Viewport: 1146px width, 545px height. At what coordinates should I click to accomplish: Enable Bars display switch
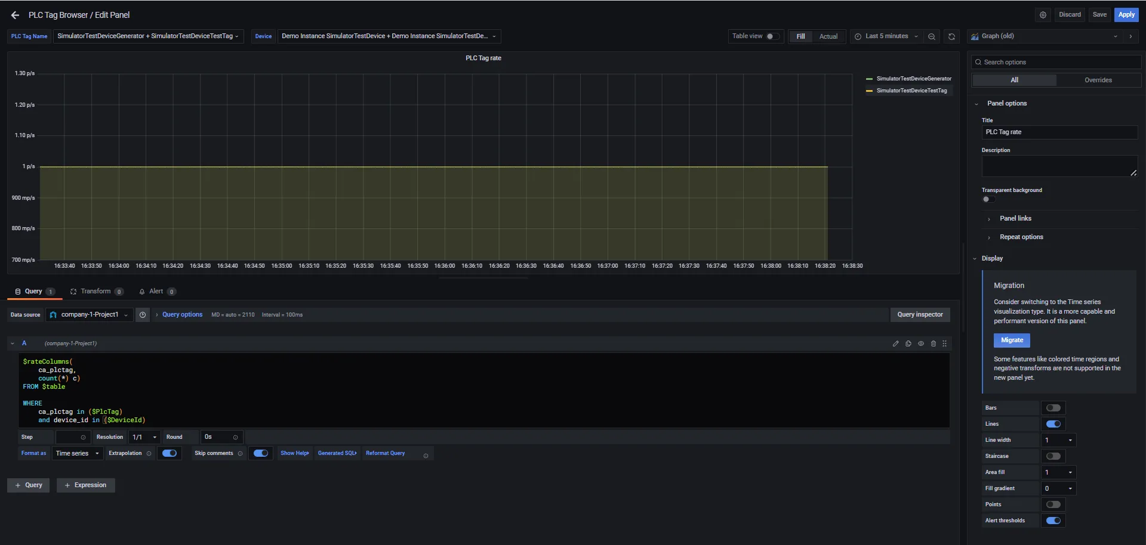1053,408
